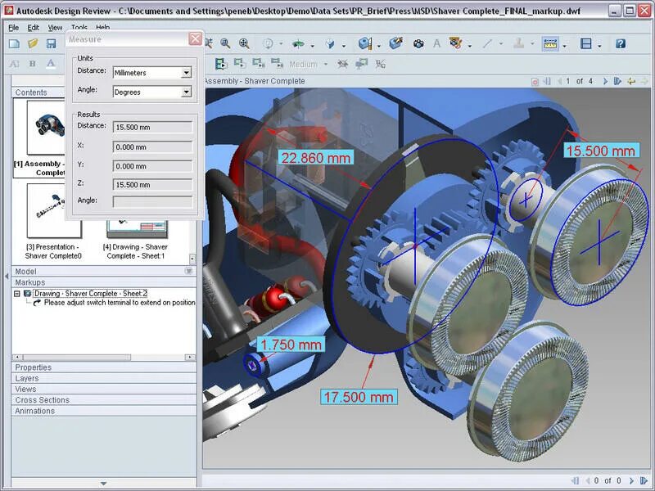Image resolution: width=655 pixels, height=491 pixels.
Task: Close the Measure dialog
Action: point(195,38)
